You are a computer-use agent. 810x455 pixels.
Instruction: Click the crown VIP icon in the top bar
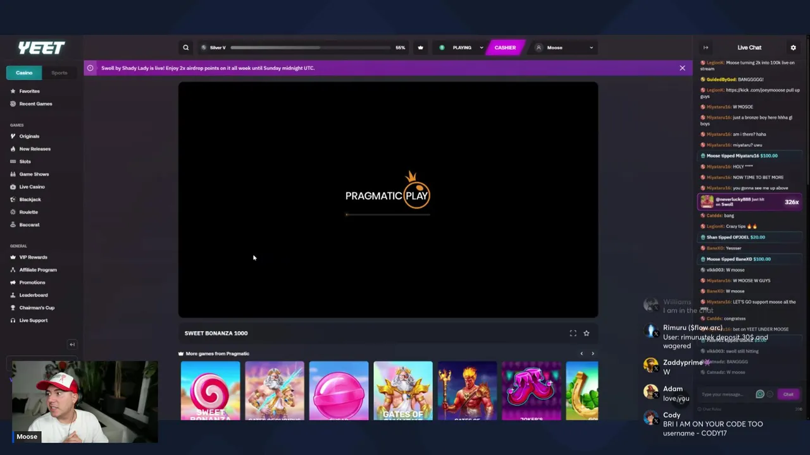[420, 47]
